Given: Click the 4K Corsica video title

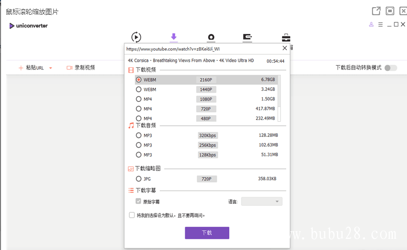Looking at the screenshot, I should [x=191, y=60].
